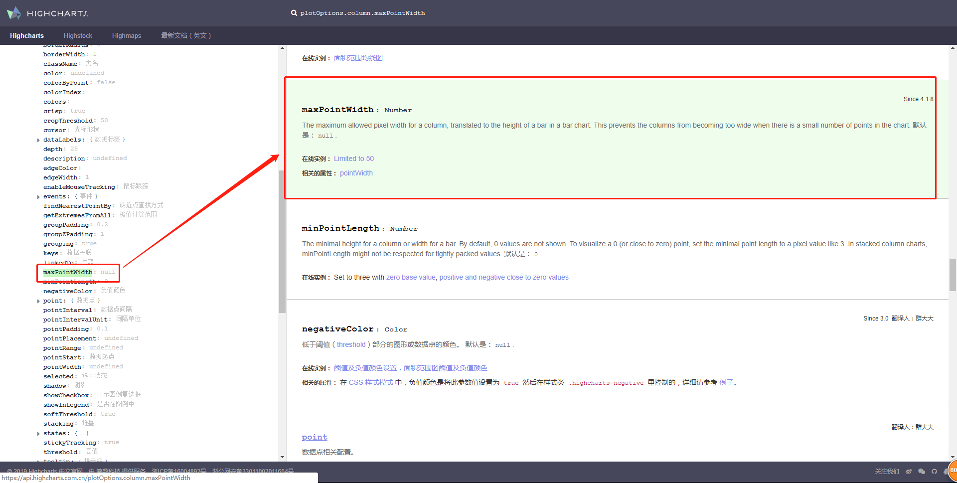The image size is (957, 483).
Task: Click the left panel scroll-up arrow
Action: pyautogui.click(x=282, y=48)
